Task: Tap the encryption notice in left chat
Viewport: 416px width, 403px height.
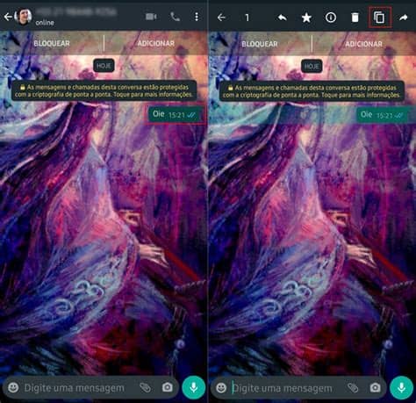Action: point(104,91)
